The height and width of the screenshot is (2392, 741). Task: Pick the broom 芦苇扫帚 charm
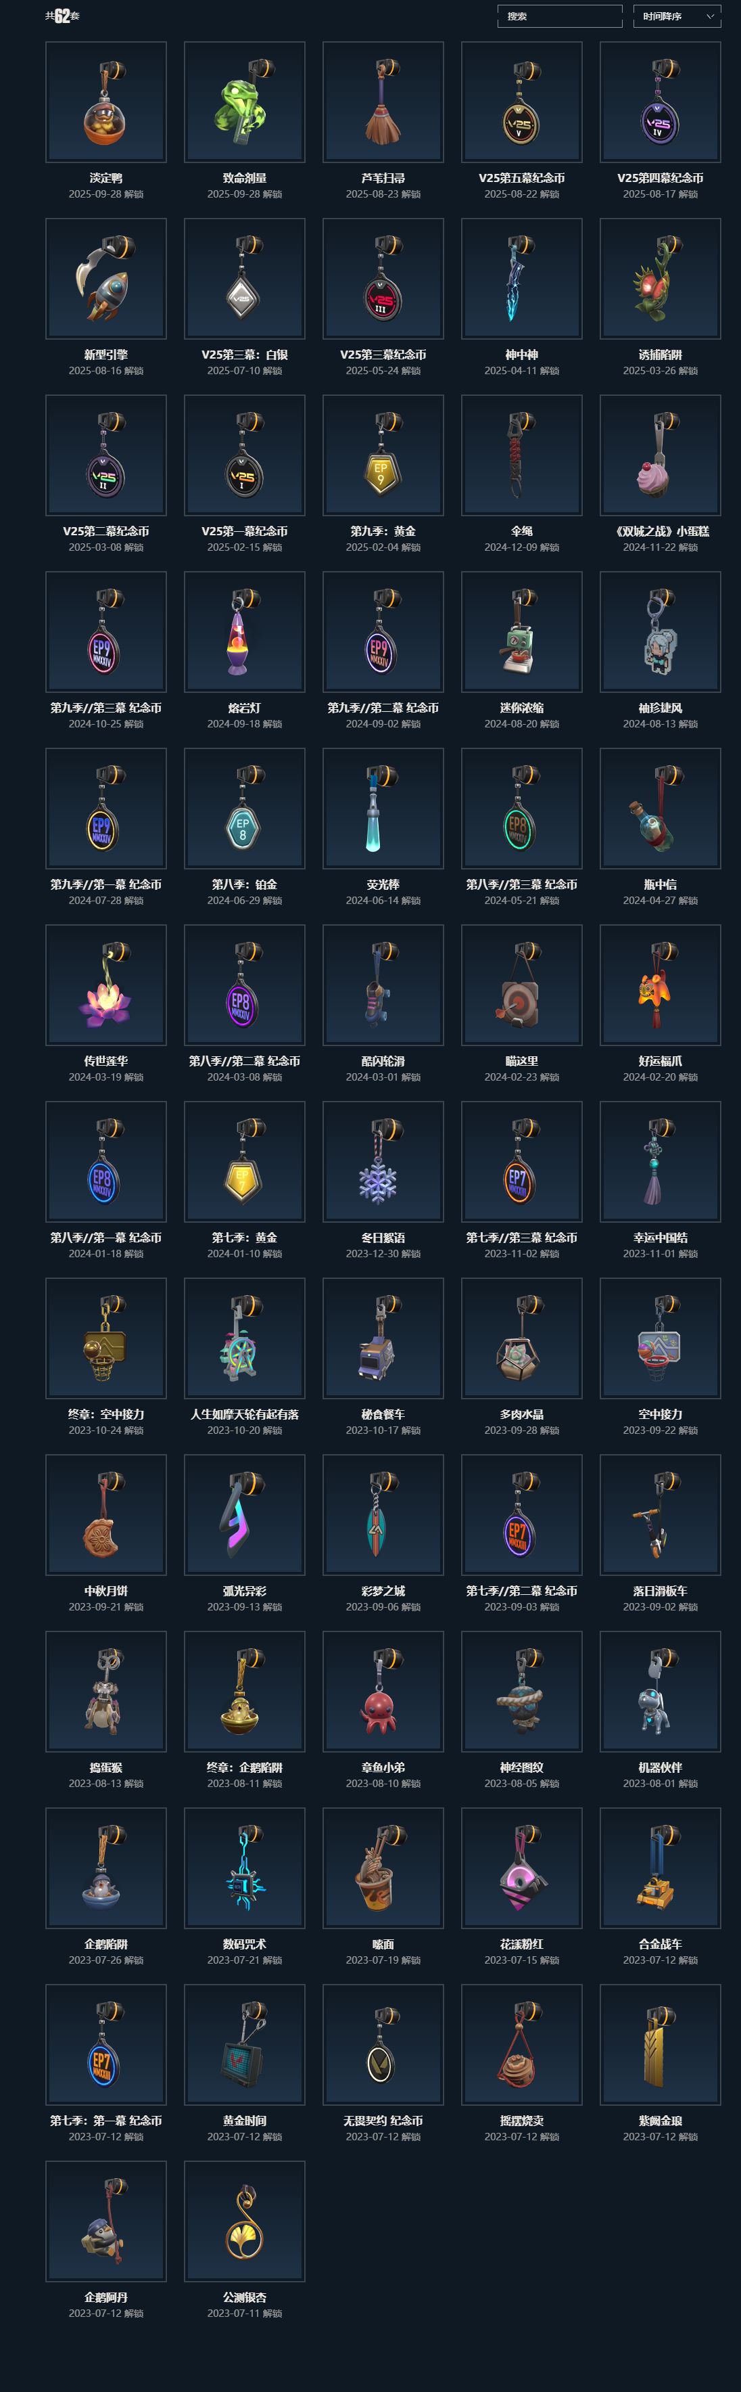[383, 102]
